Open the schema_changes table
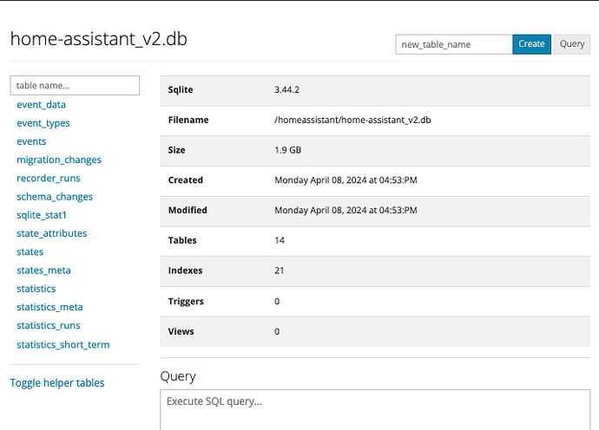The height and width of the screenshot is (430, 599). pyautogui.click(x=55, y=197)
